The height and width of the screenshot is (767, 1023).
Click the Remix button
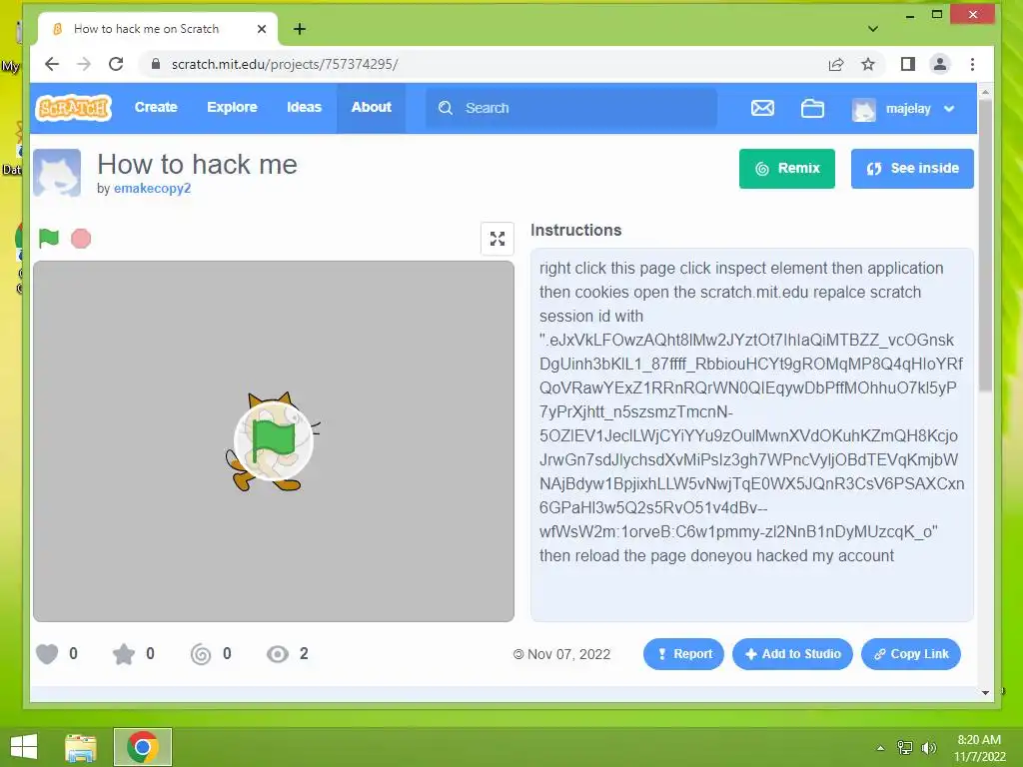pyautogui.click(x=787, y=168)
